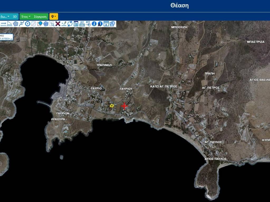Viewport: 270px width, 202px height.
Task: Pick the zigzag polyline drawing tool
Action: pyautogui.click(x=22, y=24)
